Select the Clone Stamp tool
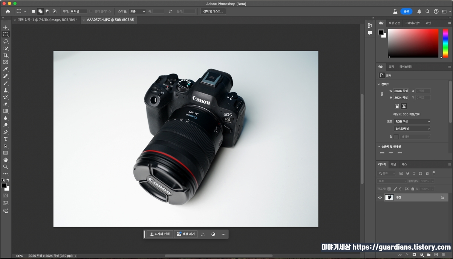The width and height of the screenshot is (453, 259). [6, 90]
